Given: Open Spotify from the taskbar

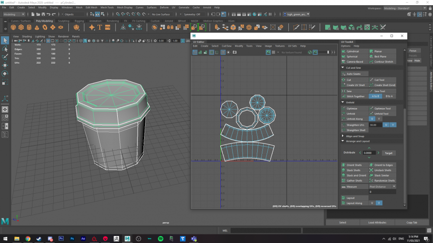Looking at the screenshot, I should 161,238.
